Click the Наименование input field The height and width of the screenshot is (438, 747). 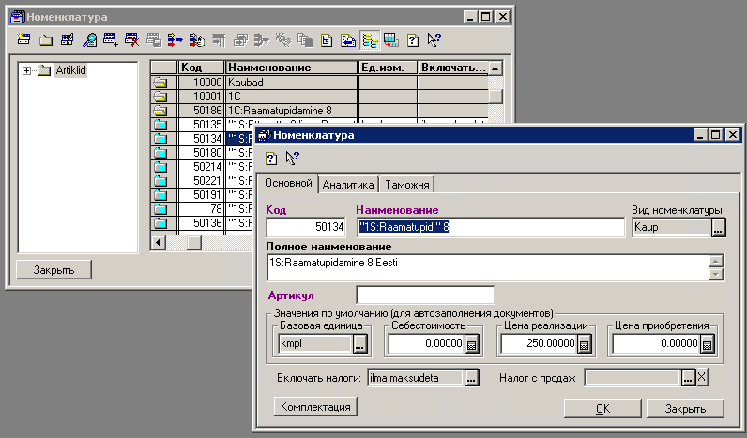click(490, 227)
